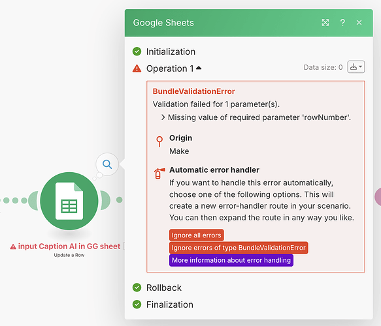381x326 pixels.
Task: Click the Update a Row subtitle
Action: point(69,255)
